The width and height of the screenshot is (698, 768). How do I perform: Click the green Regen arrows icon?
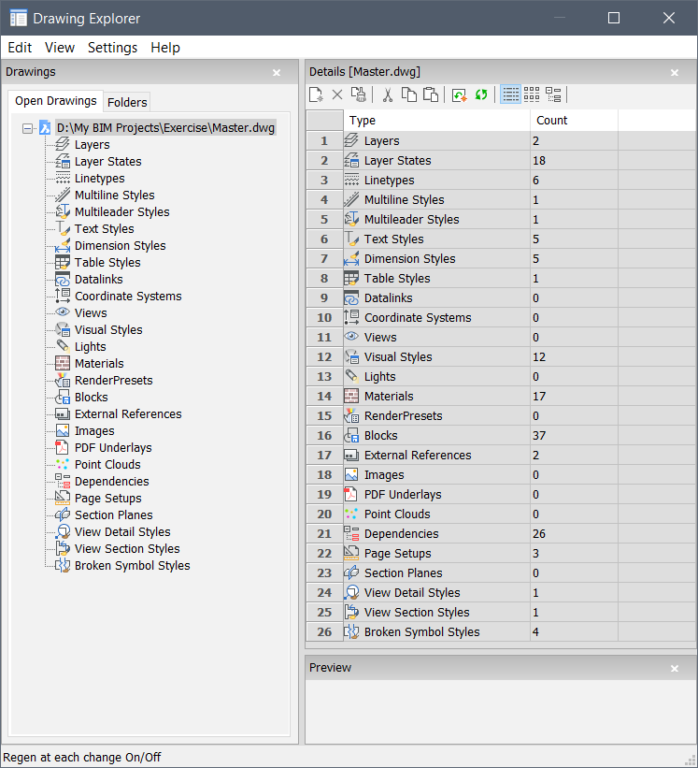tap(482, 94)
